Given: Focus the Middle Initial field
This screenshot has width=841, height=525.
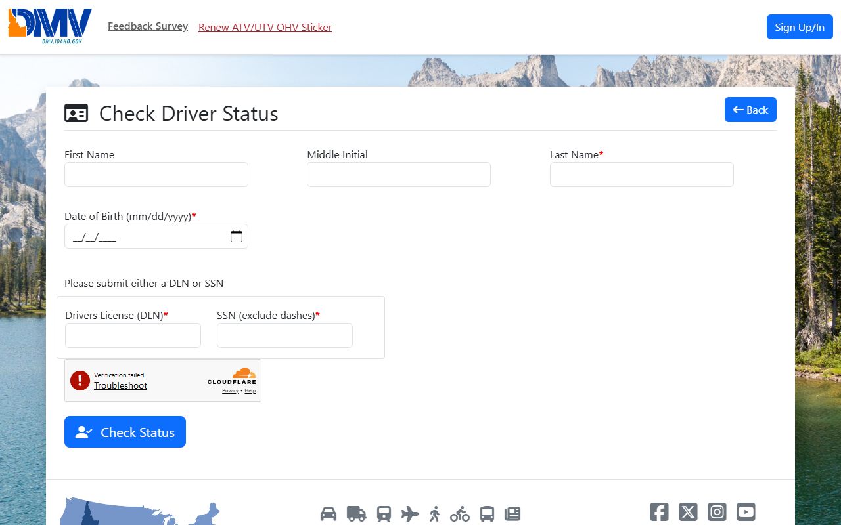Looking at the screenshot, I should (x=399, y=175).
